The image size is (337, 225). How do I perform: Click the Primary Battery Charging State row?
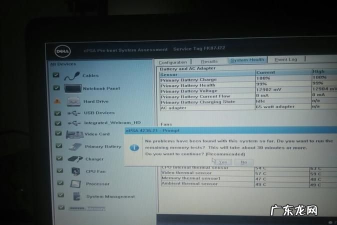point(248,101)
